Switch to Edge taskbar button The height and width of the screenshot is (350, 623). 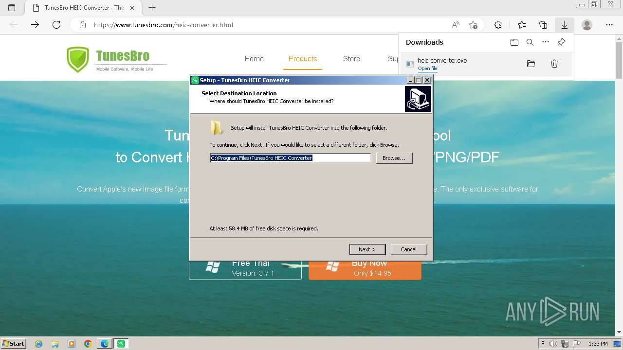point(105,344)
